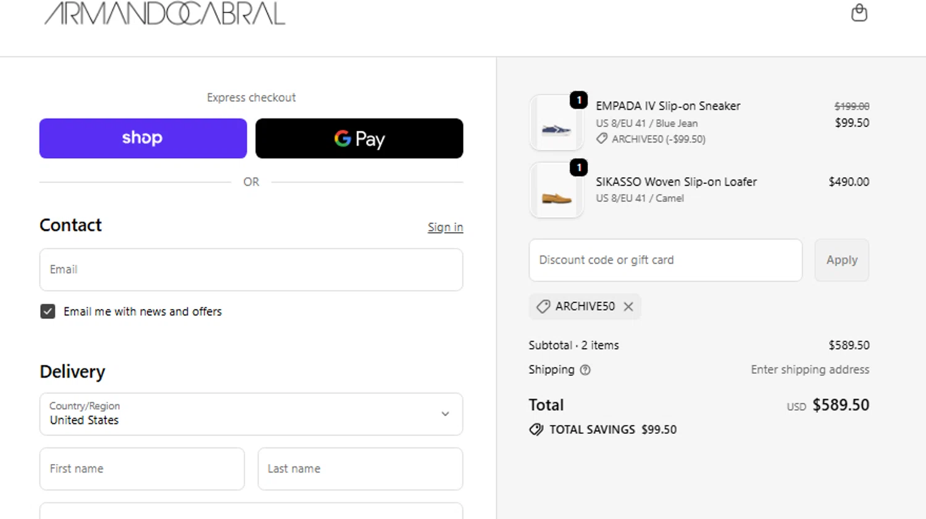Click the EMPADA IV sneaker thumbnail
This screenshot has width=926, height=519.
[x=556, y=123]
